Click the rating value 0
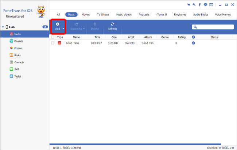This screenshot has width=237, height=150. tap(176, 43)
